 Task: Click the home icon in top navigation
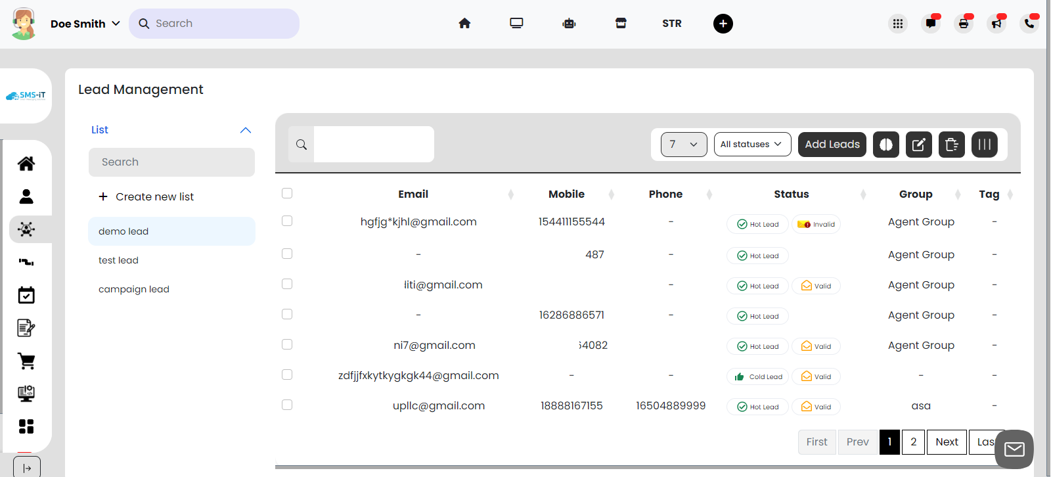(x=464, y=24)
